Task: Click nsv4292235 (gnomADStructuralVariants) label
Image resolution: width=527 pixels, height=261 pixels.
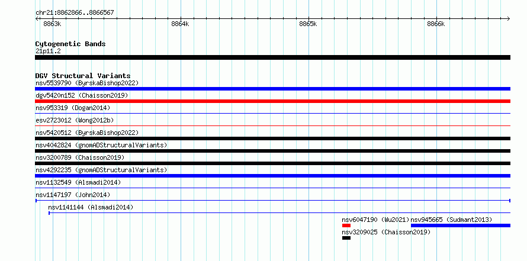Action: (101, 170)
